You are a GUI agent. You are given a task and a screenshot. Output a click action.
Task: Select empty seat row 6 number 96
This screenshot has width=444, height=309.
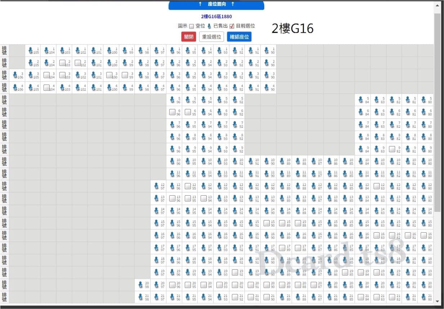pyautogui.click(x=172, y=112)
